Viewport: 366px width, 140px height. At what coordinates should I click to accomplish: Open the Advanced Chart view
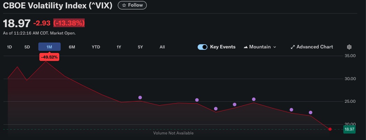tap(312, 47)
